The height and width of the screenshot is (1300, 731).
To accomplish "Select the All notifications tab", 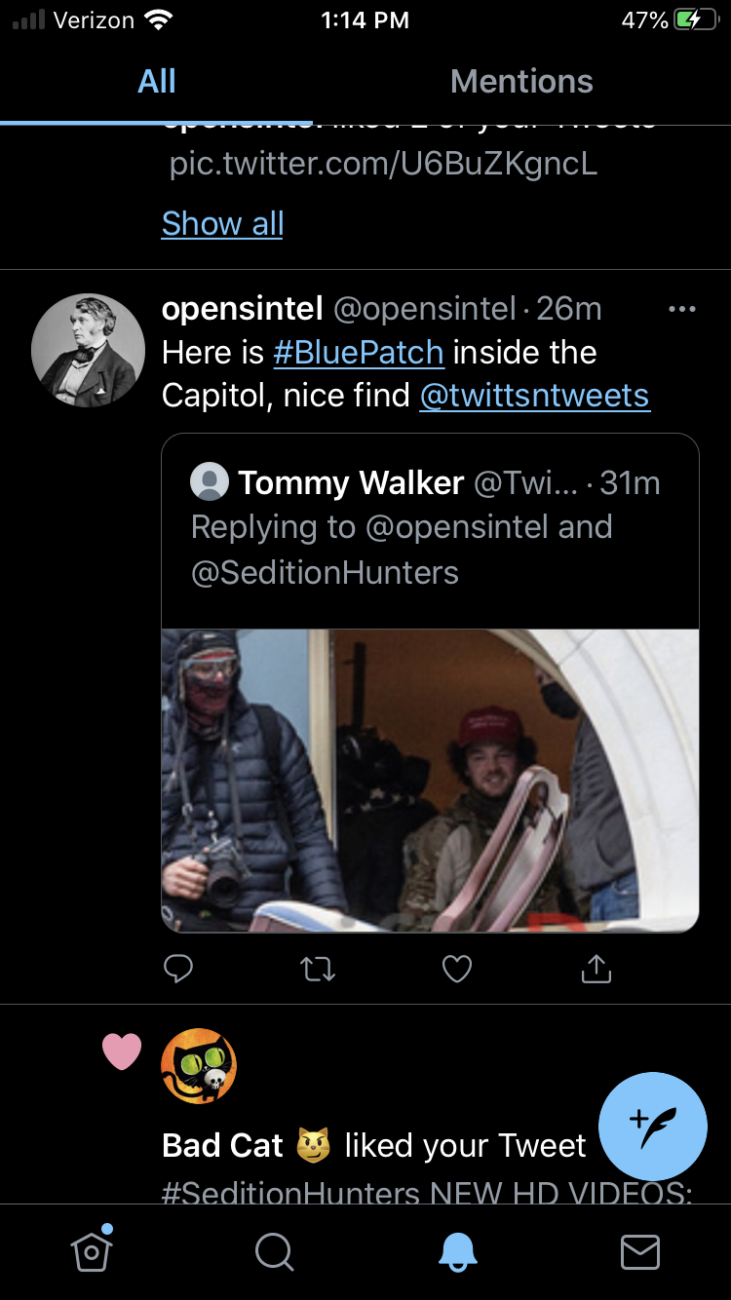I will [x=157, y=81].
